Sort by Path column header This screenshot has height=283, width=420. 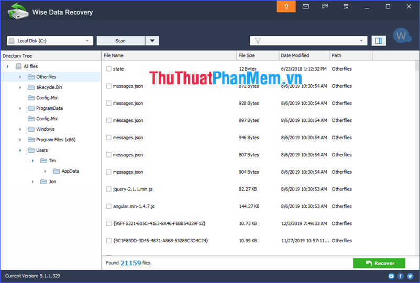pyautogui.click(x=351, y=55)
